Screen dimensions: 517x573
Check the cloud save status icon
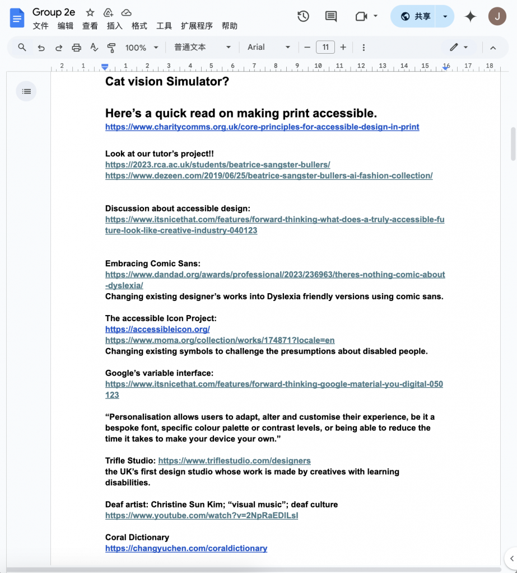[126, 13]
